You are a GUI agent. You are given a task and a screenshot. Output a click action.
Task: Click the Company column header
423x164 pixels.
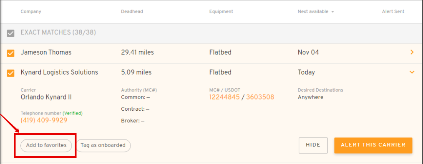(31, 12)
